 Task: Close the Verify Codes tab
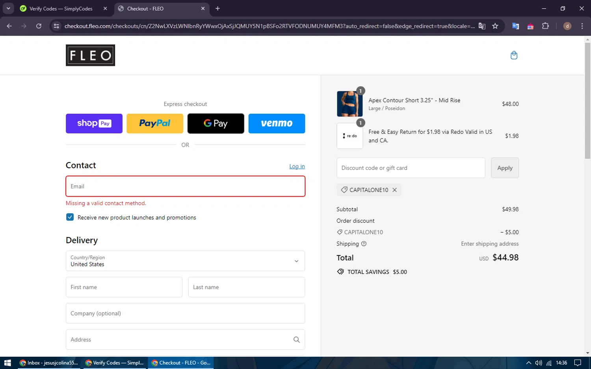105,8
